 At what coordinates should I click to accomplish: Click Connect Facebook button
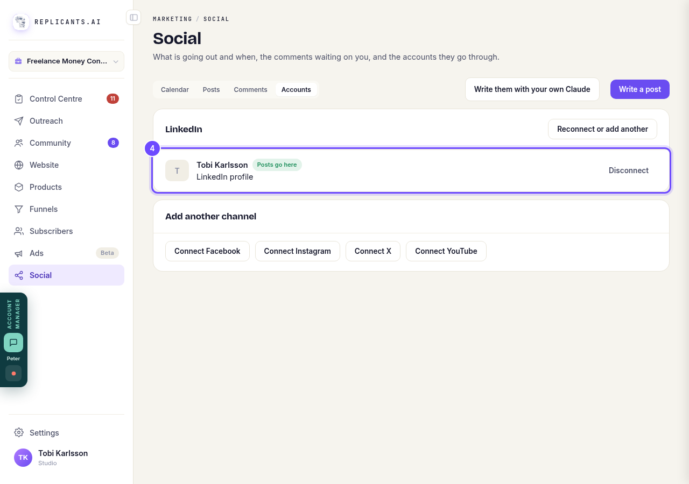coord(207,251)
